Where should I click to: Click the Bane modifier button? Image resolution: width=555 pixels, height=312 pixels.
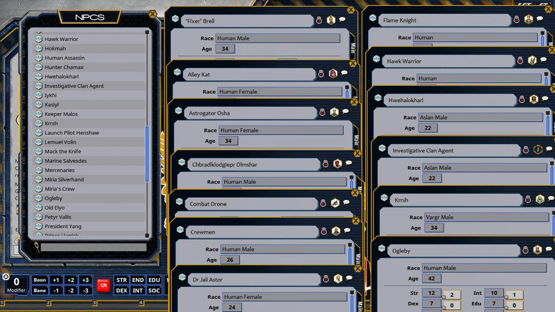click(39, 290)
